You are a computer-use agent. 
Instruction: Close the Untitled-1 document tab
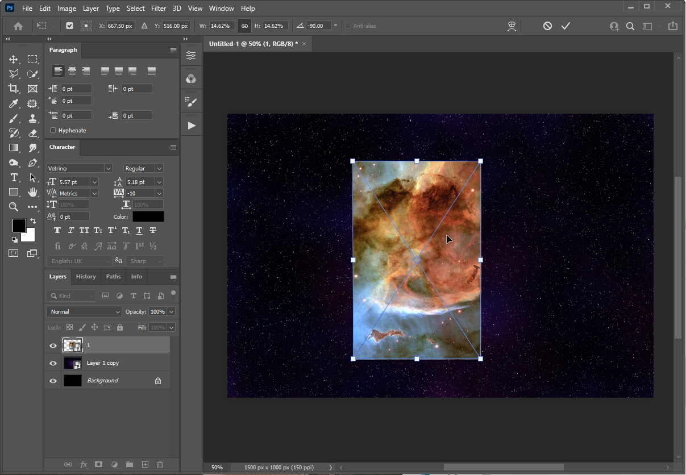tap(304, 44)
